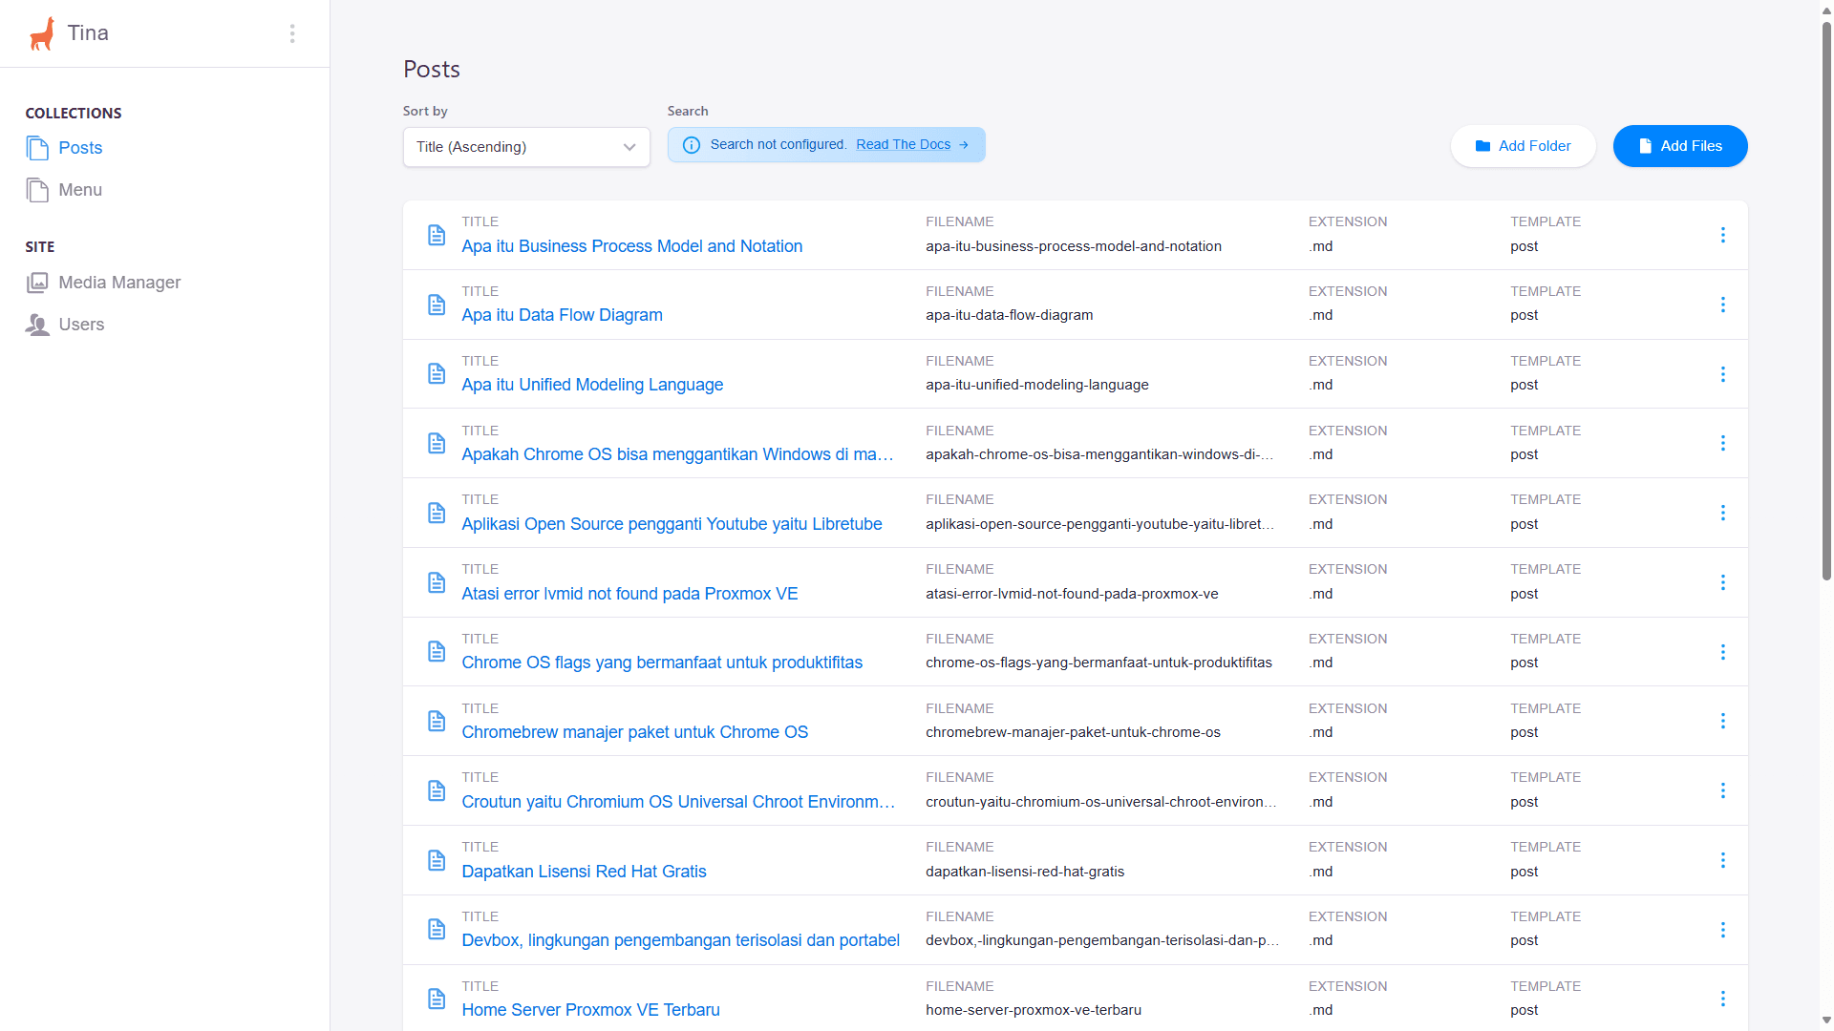Open post Chrome OS flags yang bermanfaat untuk produktifitas

(661, 663)
